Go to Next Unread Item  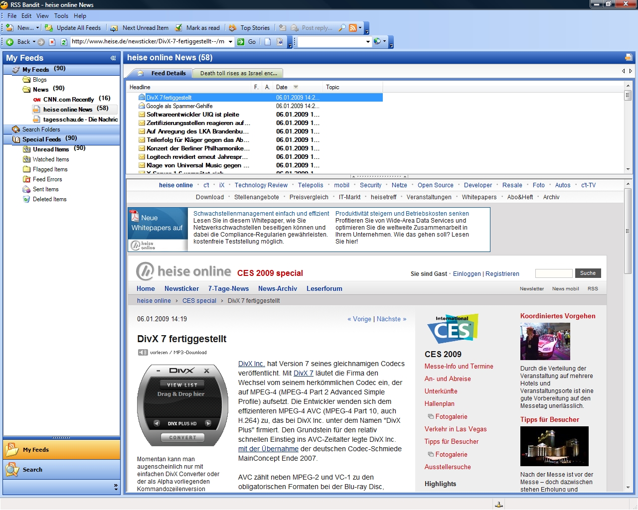click(x=140, y=28)
